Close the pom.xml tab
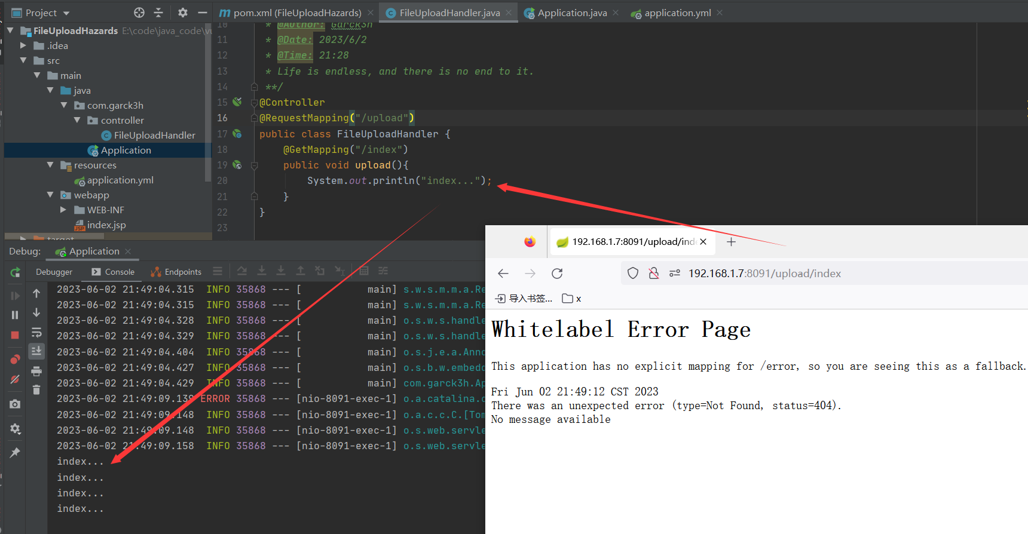 (x=371, y=13)
